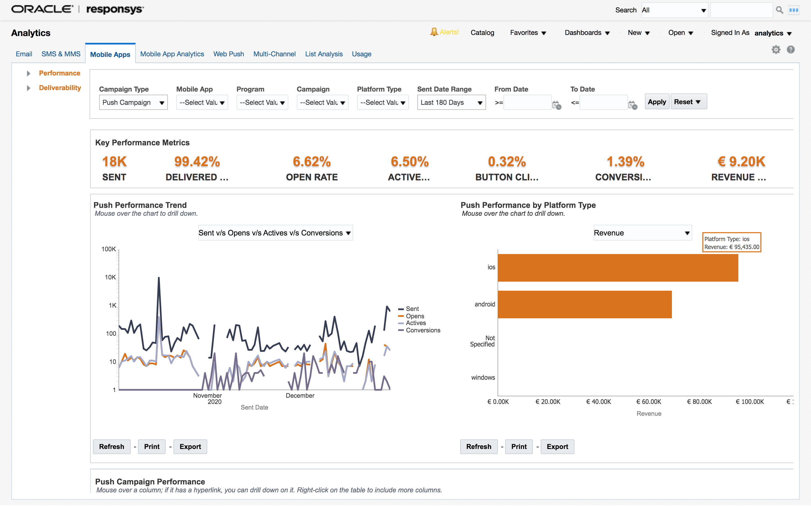Open the analytics settings gear
Screen dimensions: 811x507
pos(776,49)
